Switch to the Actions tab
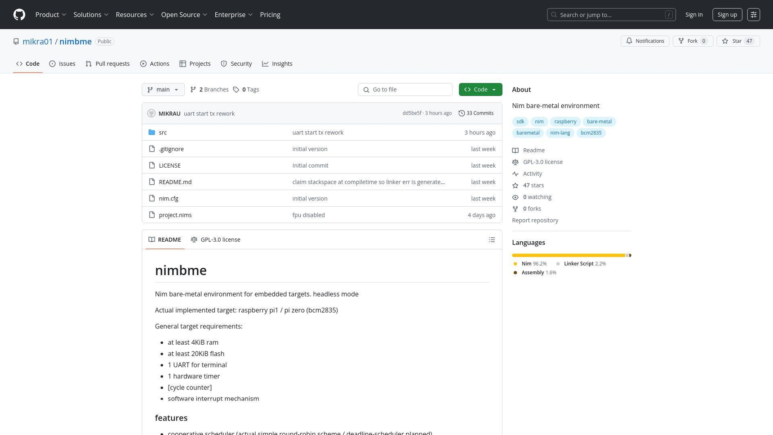The height and width of the screenshot is (435, 773). tap(155, 64)
